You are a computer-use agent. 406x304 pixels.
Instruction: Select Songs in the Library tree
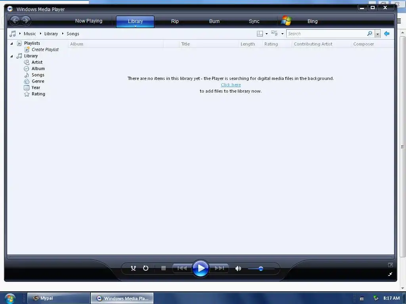point(38,75)
